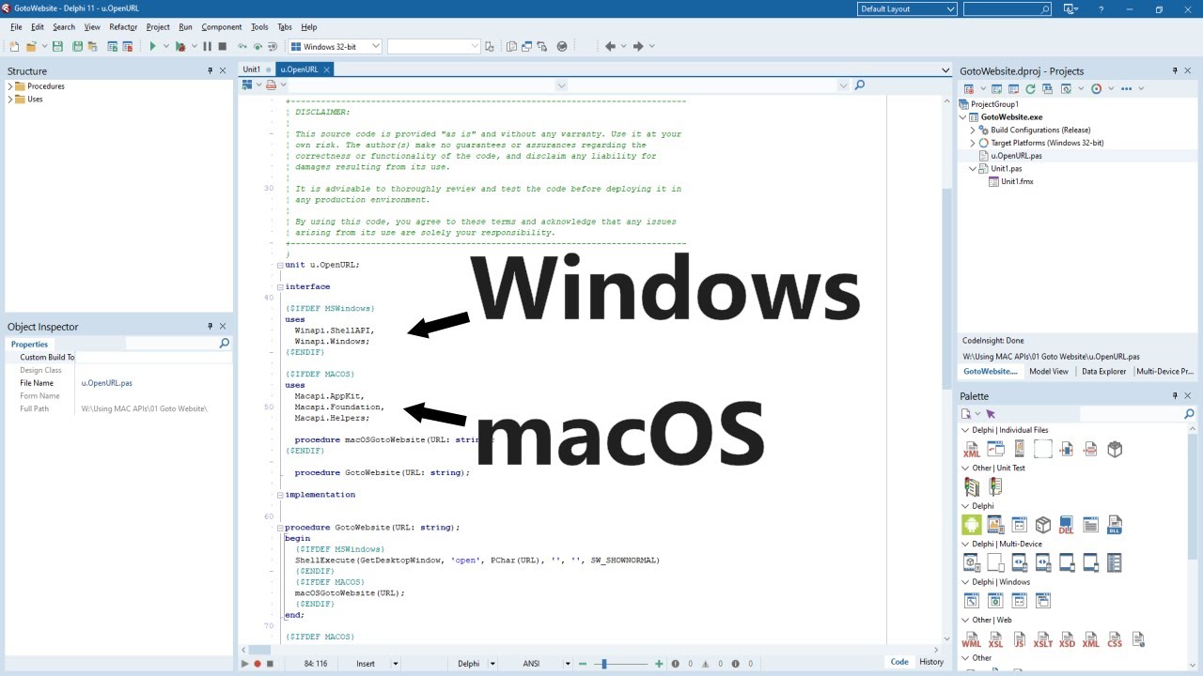Click the search icon in Object Inspector
Screen dimensions: 1203x676
click(224, 344)
